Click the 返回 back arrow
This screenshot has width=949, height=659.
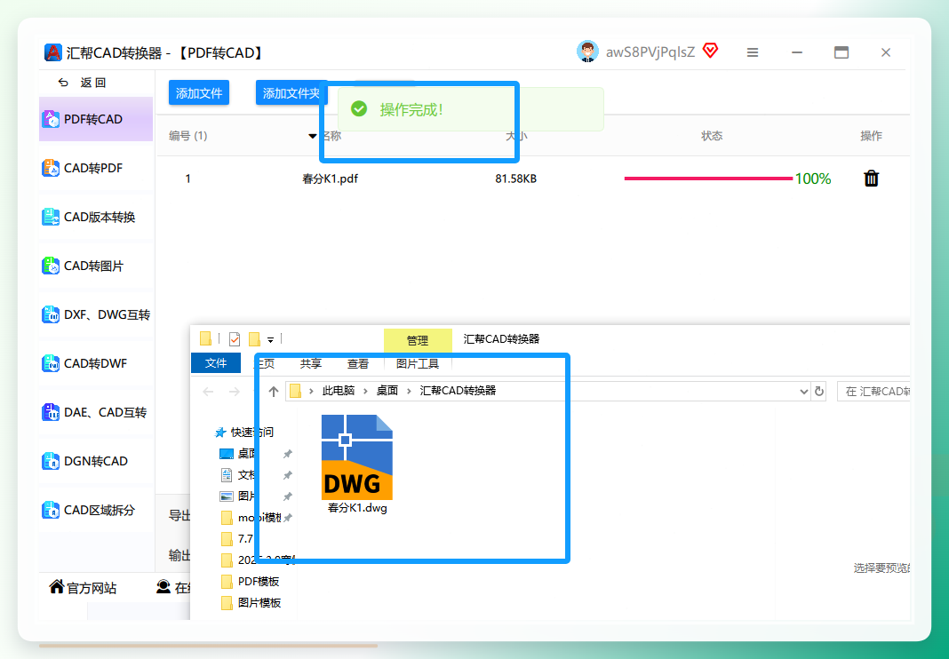tap(64, 83)
